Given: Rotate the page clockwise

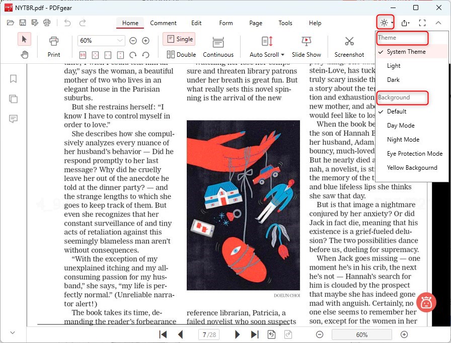Looking at the screenshot, I should point(133,55).
